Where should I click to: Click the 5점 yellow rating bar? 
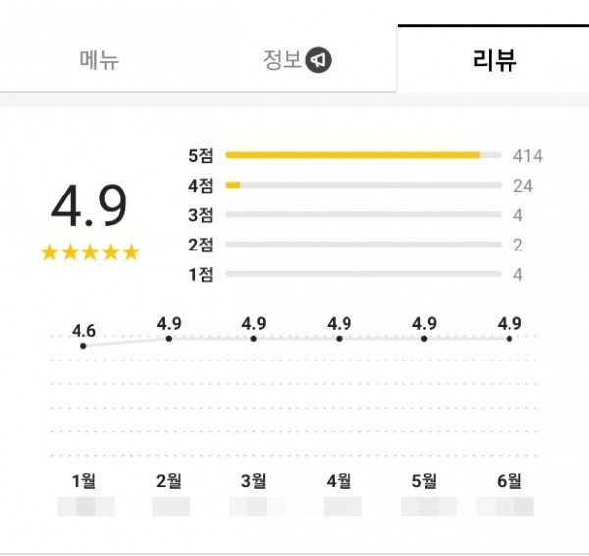pyautogui.click(x=363, y=155)
